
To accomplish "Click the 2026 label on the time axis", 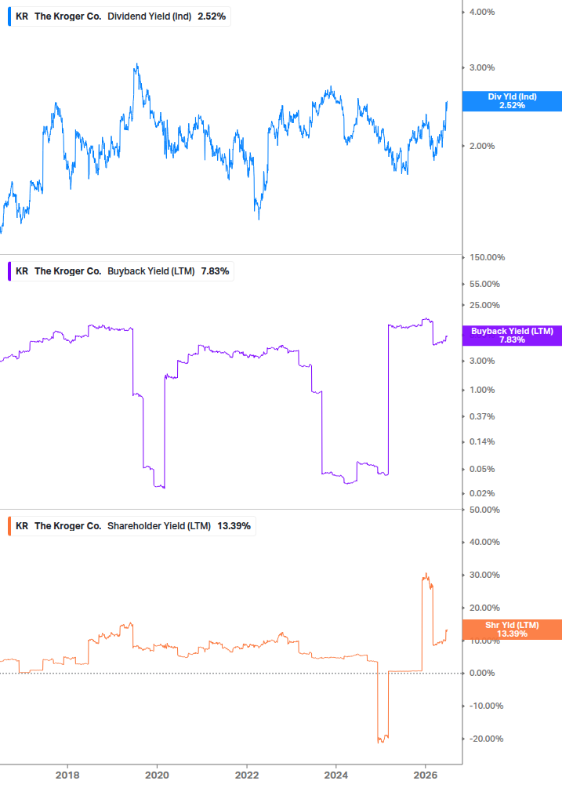I will 426,775.
